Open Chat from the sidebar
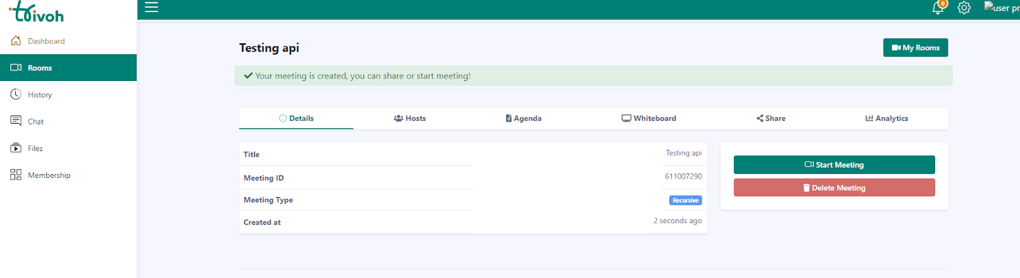 [36, 122]
